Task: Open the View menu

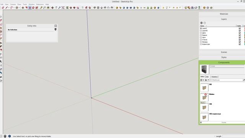Action: (7, 4)
